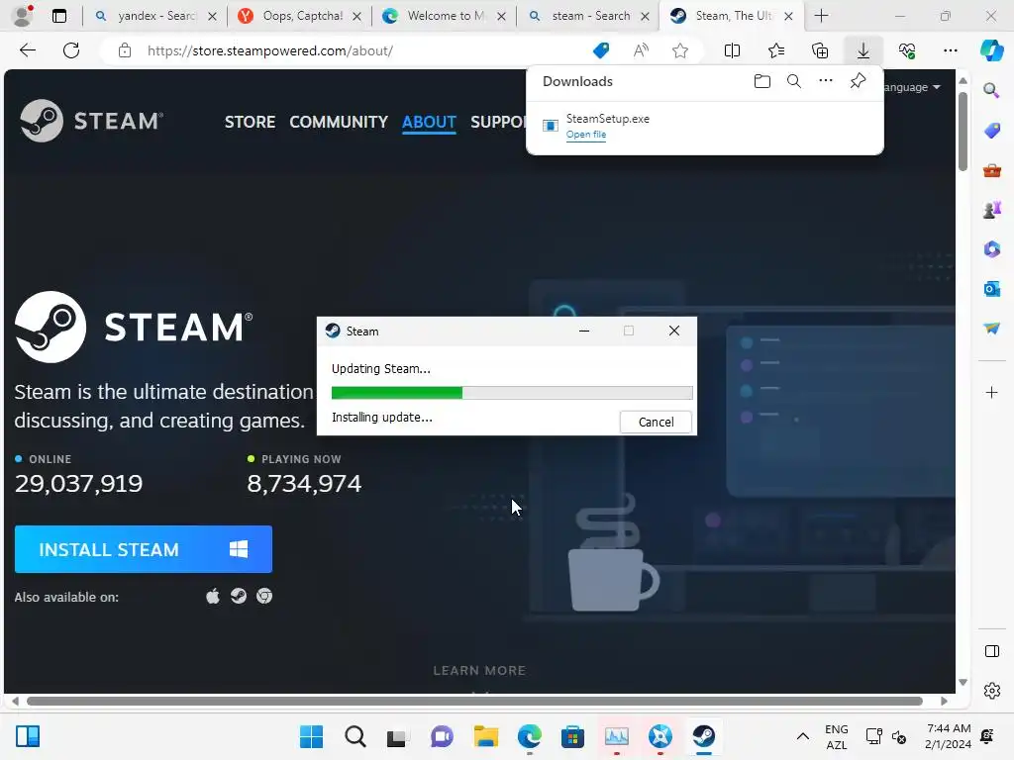Open sidebar Drop paper plane icon
1014x760 pixels.
coord(991,329)
